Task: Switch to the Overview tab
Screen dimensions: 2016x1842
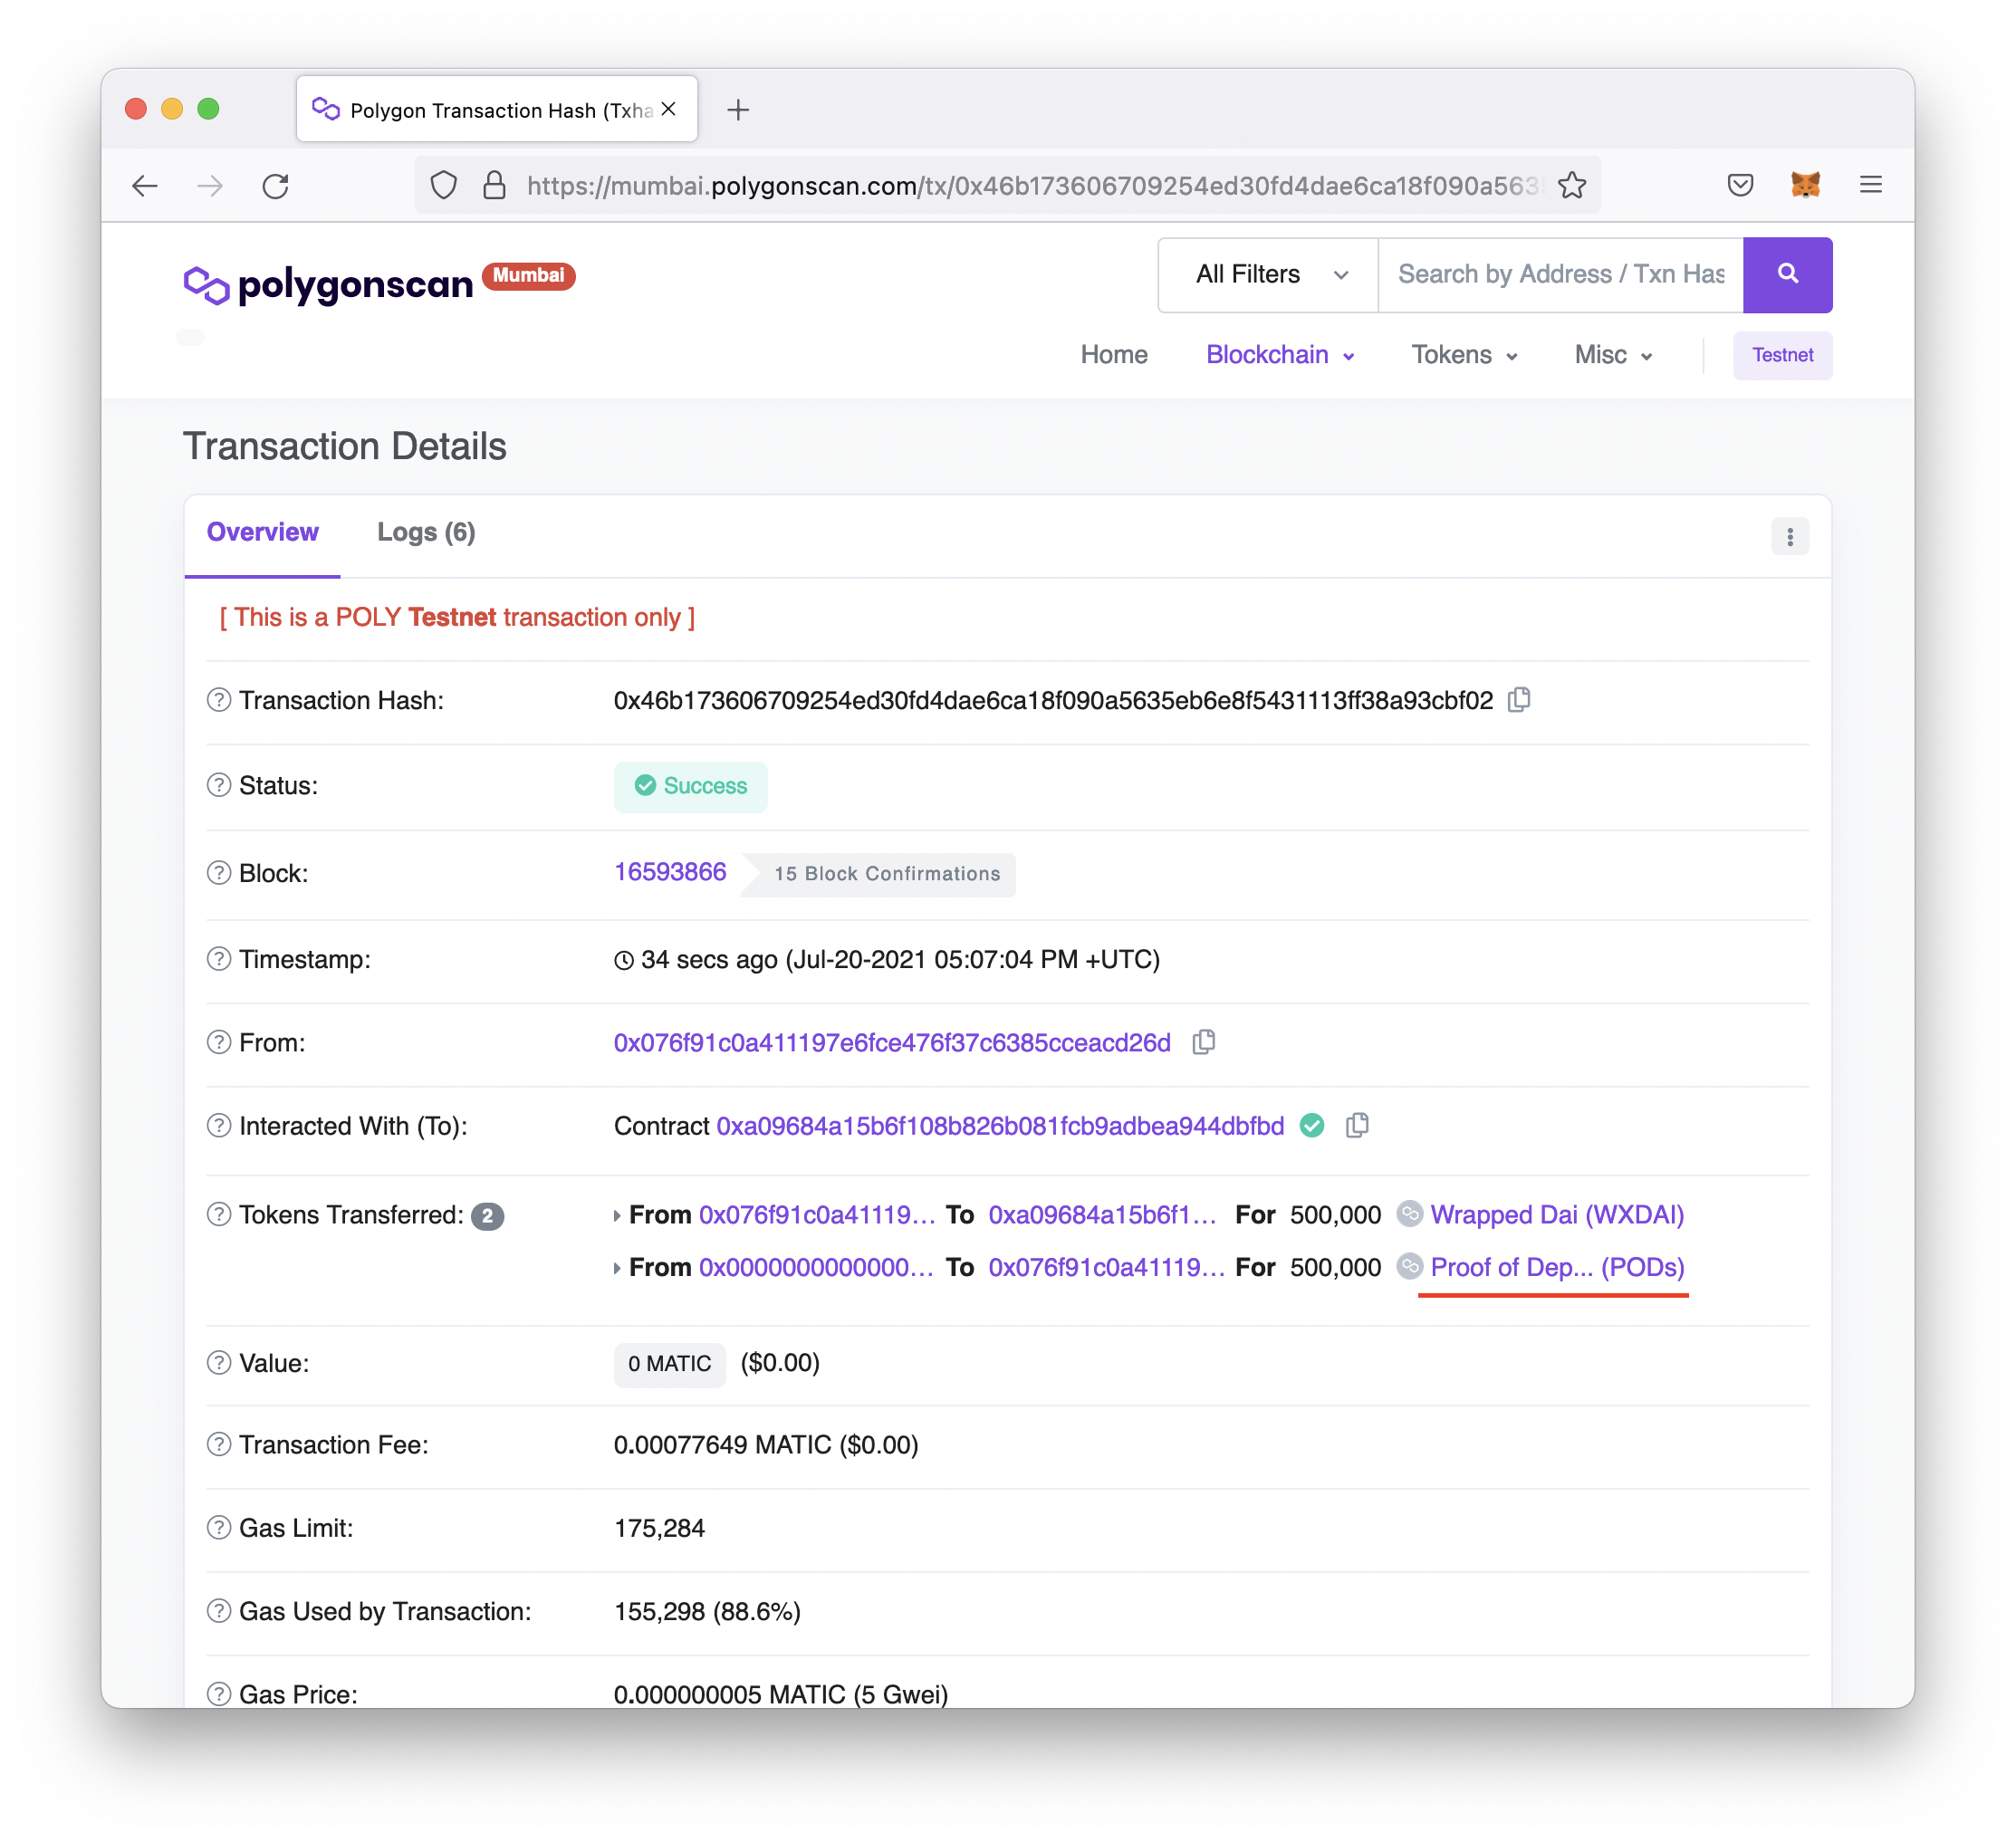Action: pos(262,533)
